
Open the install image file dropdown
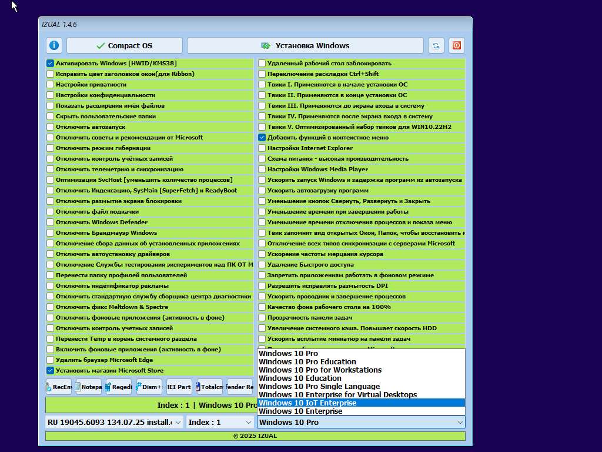tap(115, 422)
